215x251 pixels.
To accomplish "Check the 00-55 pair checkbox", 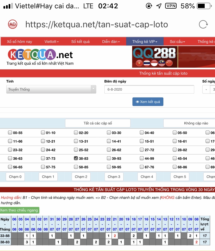I will click(10, 133).
